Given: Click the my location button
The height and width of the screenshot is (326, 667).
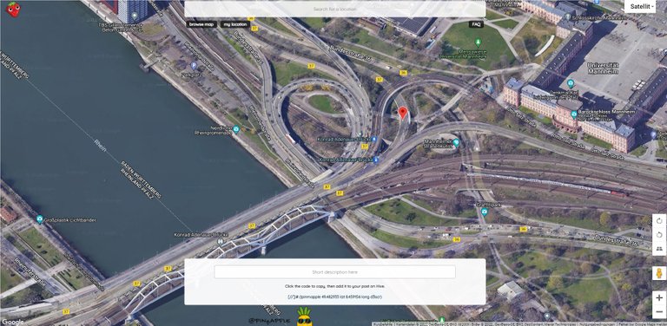Looking at the screenshot, I should [235, 24].
